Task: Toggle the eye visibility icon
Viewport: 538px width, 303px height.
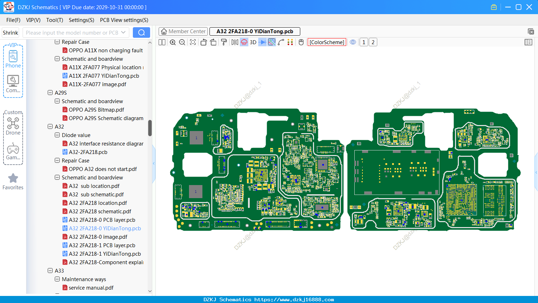Action: tap(353, 42)
